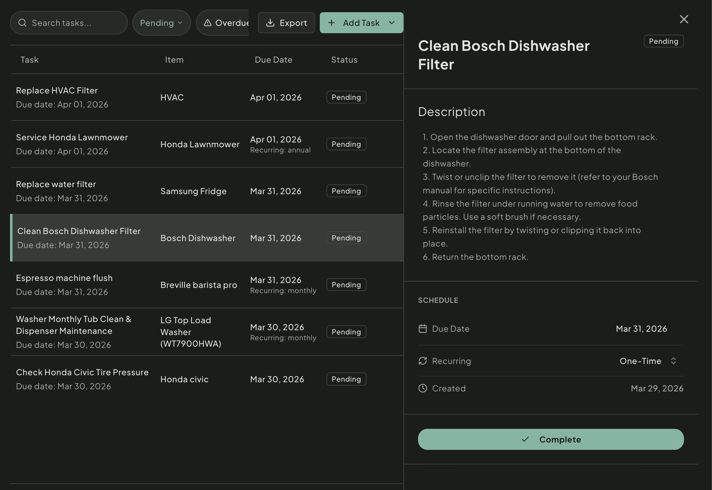Click the checkmark icon on Complete
The image size is (712, 490).
(x=525, y=439)
